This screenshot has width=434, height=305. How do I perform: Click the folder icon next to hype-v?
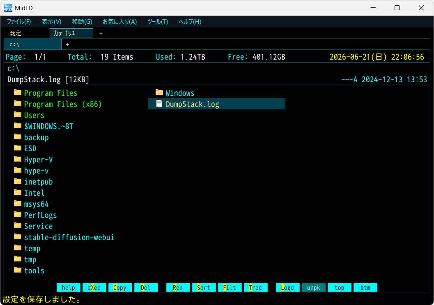tap(17, 170)
